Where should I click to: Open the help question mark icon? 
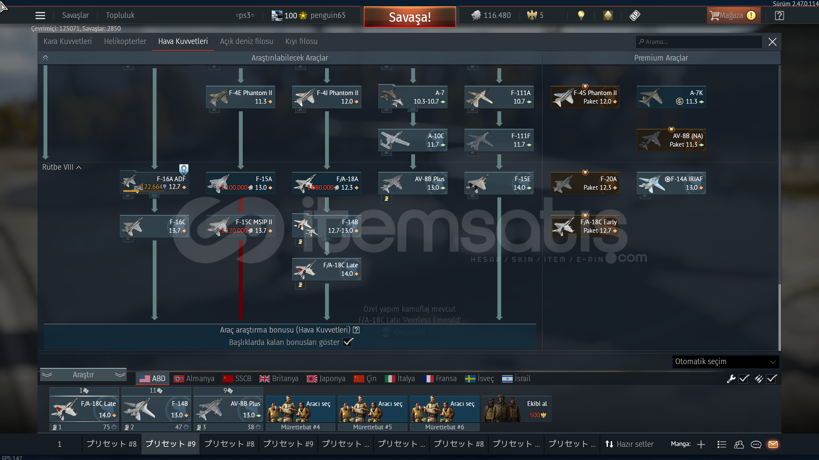pos(779,15)
